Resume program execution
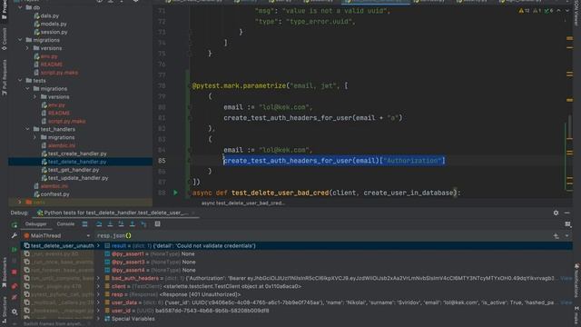 pyautogui.click(x=15, y=249)
